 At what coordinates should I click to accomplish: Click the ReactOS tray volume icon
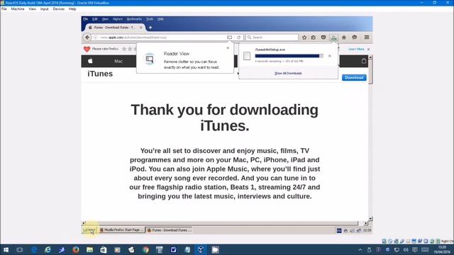point(352,230)
